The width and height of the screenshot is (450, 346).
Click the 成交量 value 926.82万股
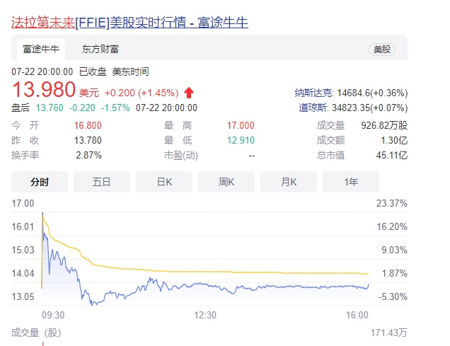(x=384, y=125)
